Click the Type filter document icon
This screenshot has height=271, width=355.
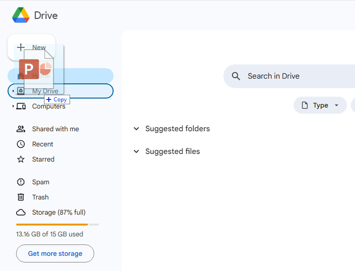tap(305, 105)
